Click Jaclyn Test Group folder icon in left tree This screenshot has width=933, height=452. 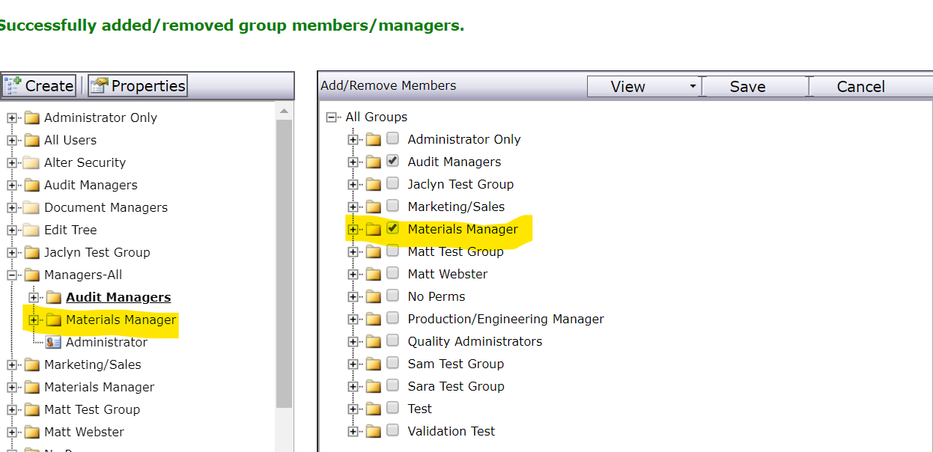[31, 252]
